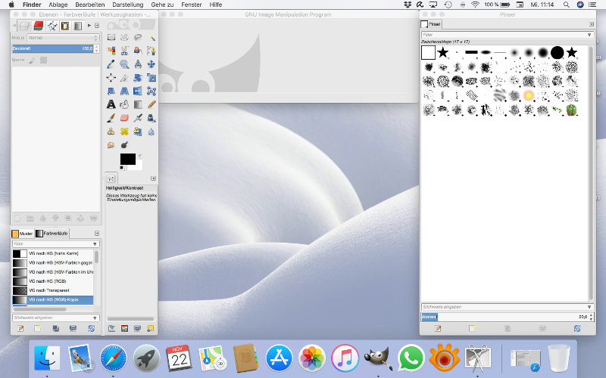Select the Rectangle Select tool
The image size is (606, 378).
111,37
